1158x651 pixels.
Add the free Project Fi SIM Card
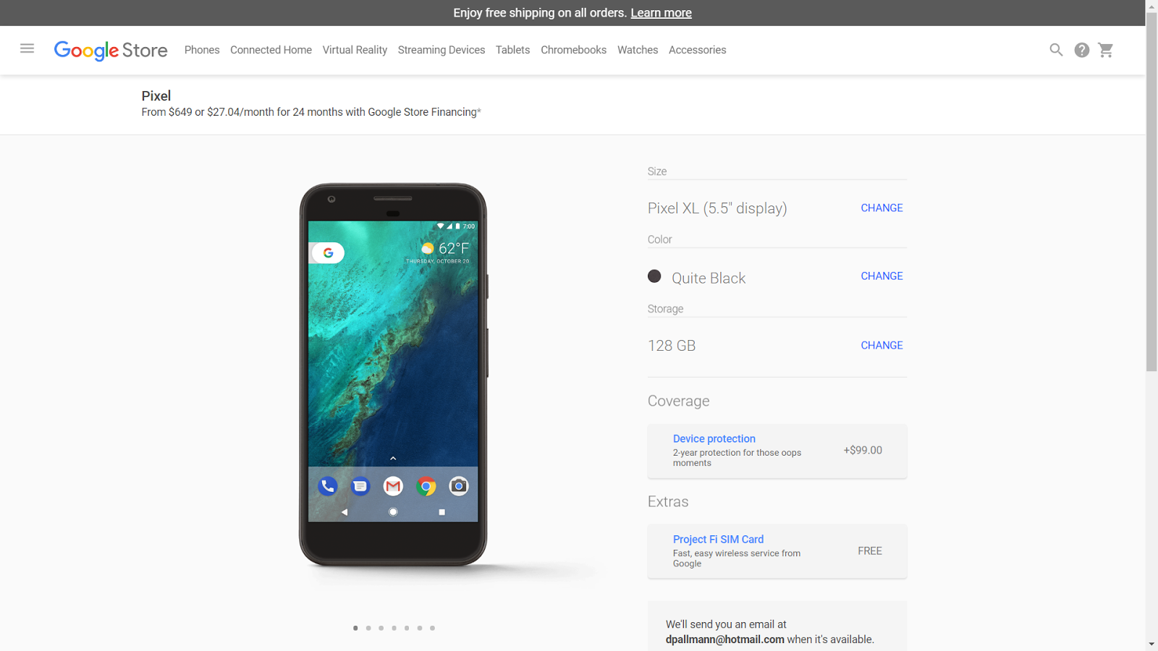tap(718, 539)
